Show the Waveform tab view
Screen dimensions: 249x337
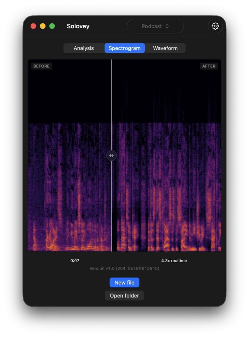[x=165, y=48]
